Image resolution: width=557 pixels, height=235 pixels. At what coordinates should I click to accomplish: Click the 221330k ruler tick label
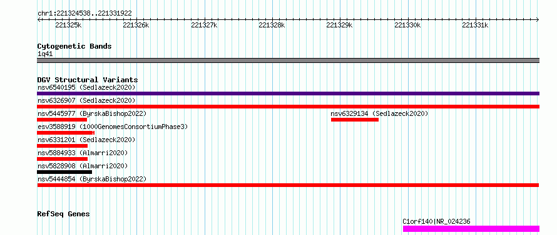click(x=407, y=25)
